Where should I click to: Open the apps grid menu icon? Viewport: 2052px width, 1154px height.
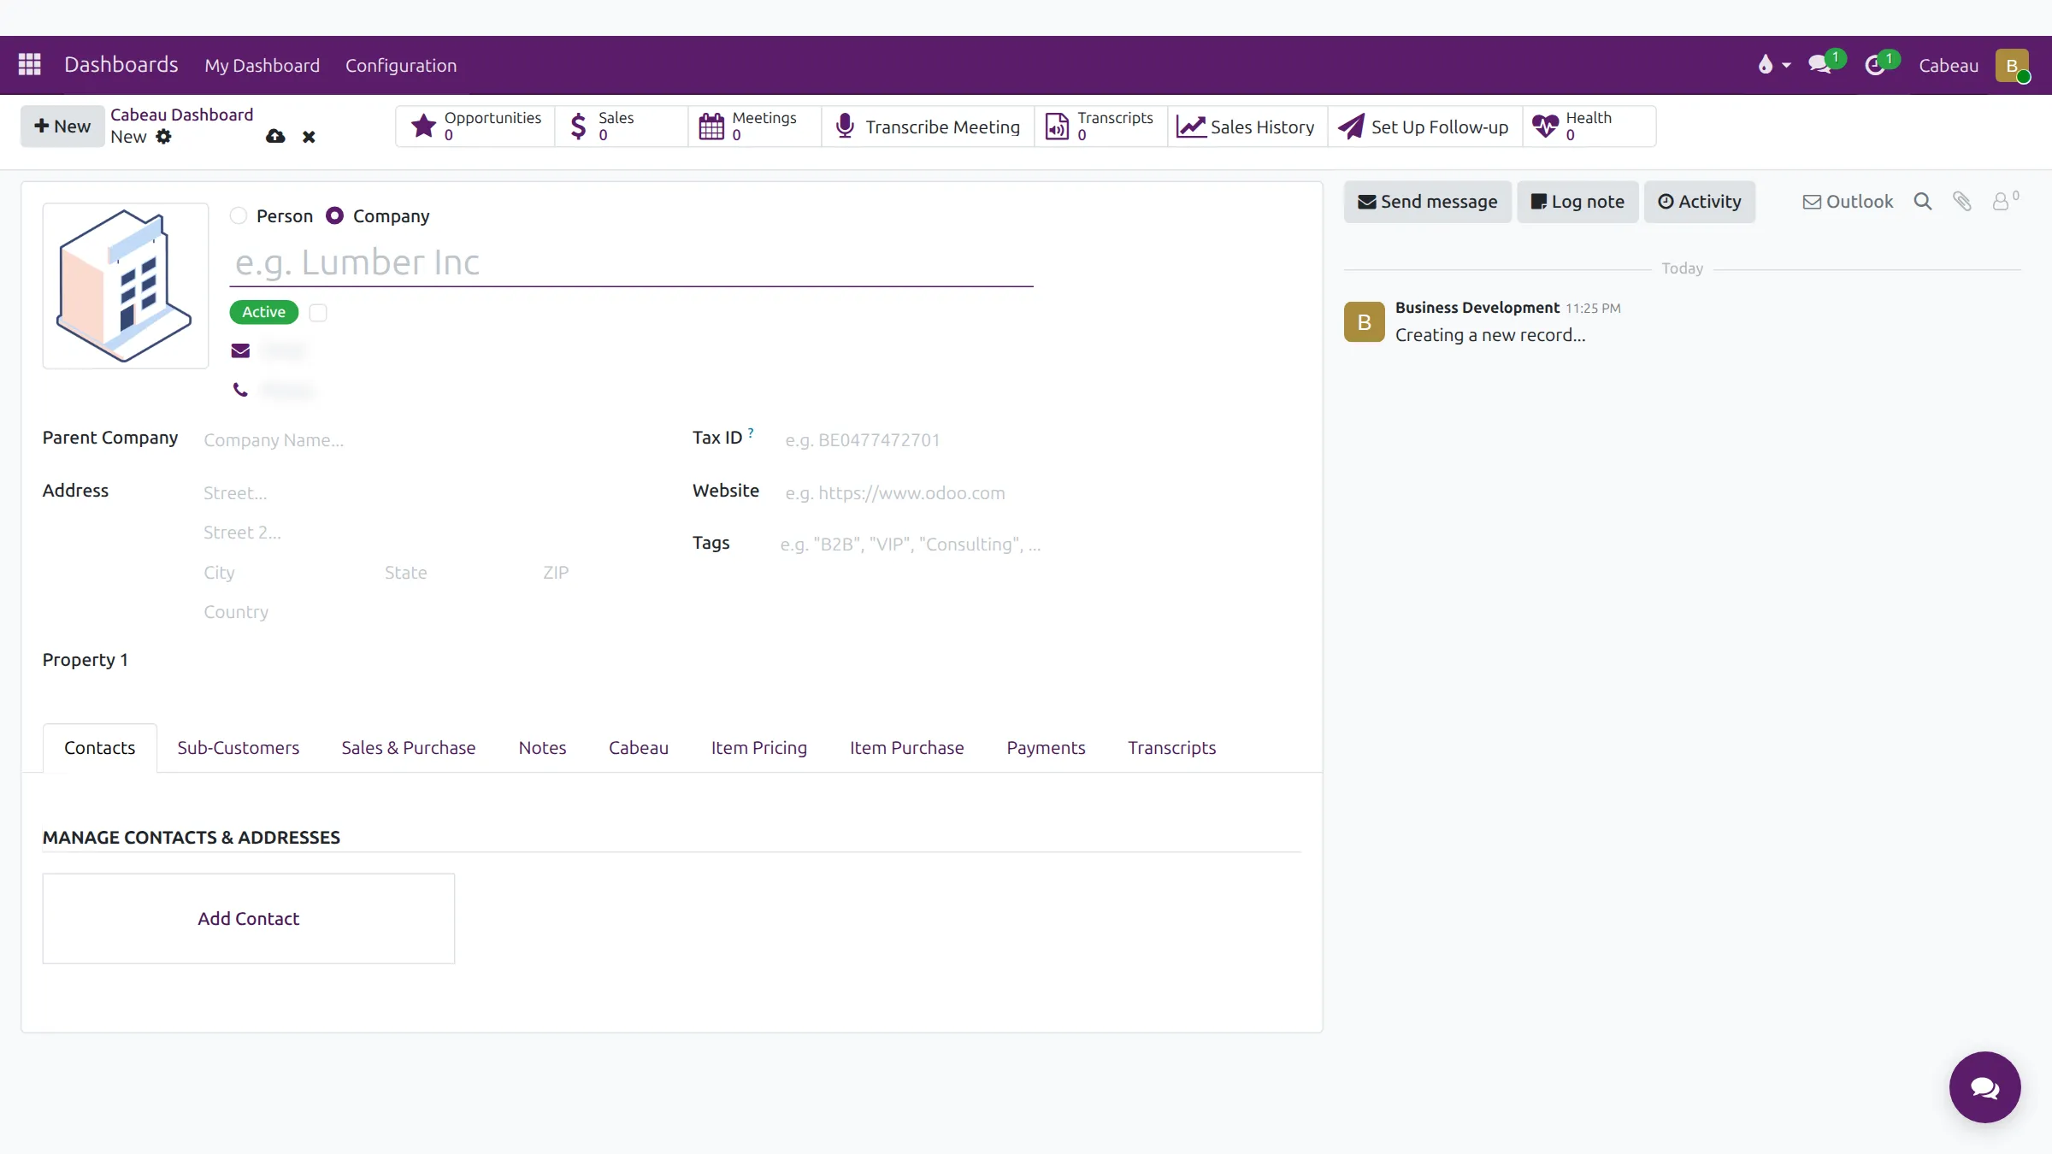point(30,65)
